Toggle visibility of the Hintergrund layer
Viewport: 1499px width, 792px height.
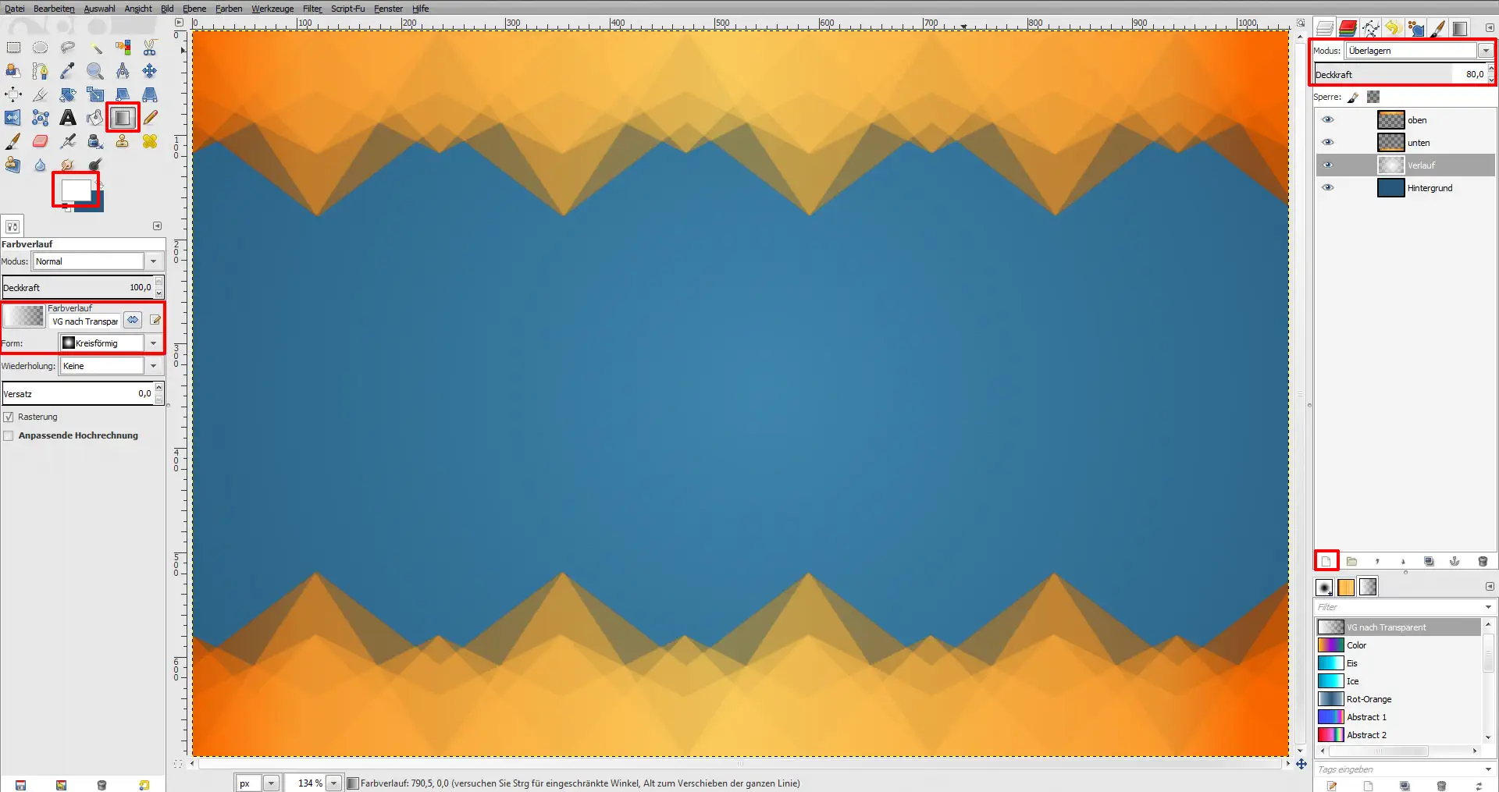(x=1327, y=188)
